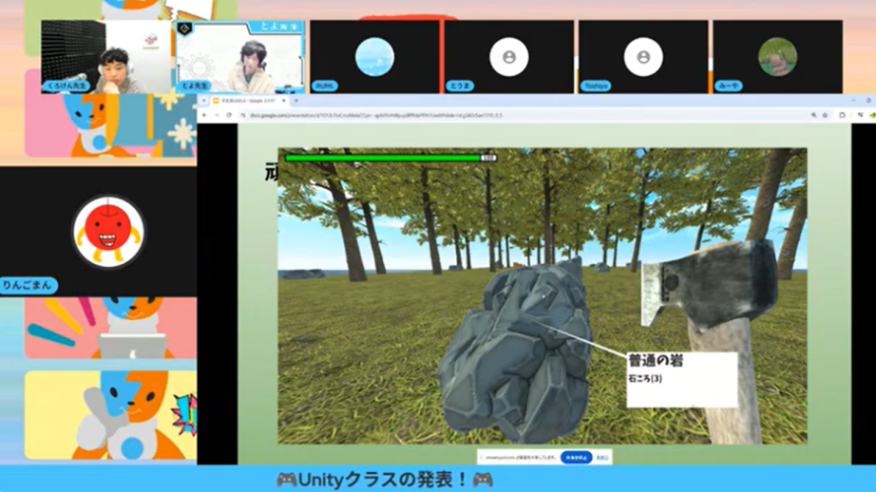
Task: Minimize the browser window
Action: click(x=853, y=101)
